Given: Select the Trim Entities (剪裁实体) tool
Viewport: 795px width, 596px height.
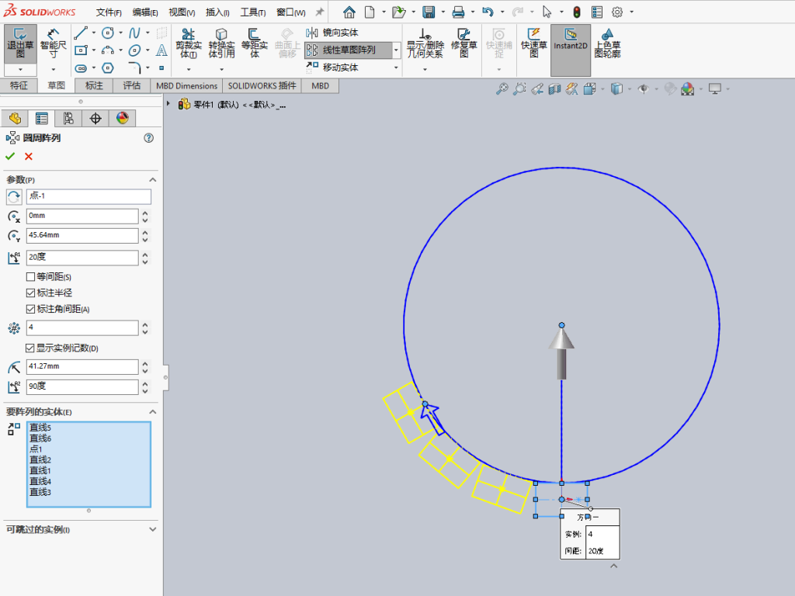Looking at the screenshot, I should (189, 43).
